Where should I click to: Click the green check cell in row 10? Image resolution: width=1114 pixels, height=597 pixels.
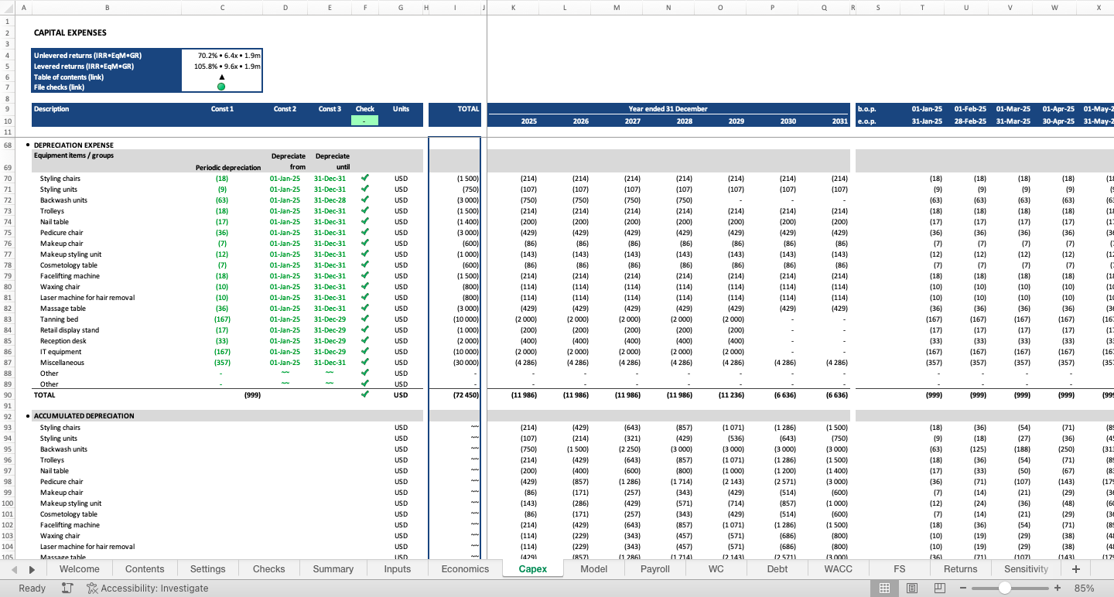coord(365,121)
